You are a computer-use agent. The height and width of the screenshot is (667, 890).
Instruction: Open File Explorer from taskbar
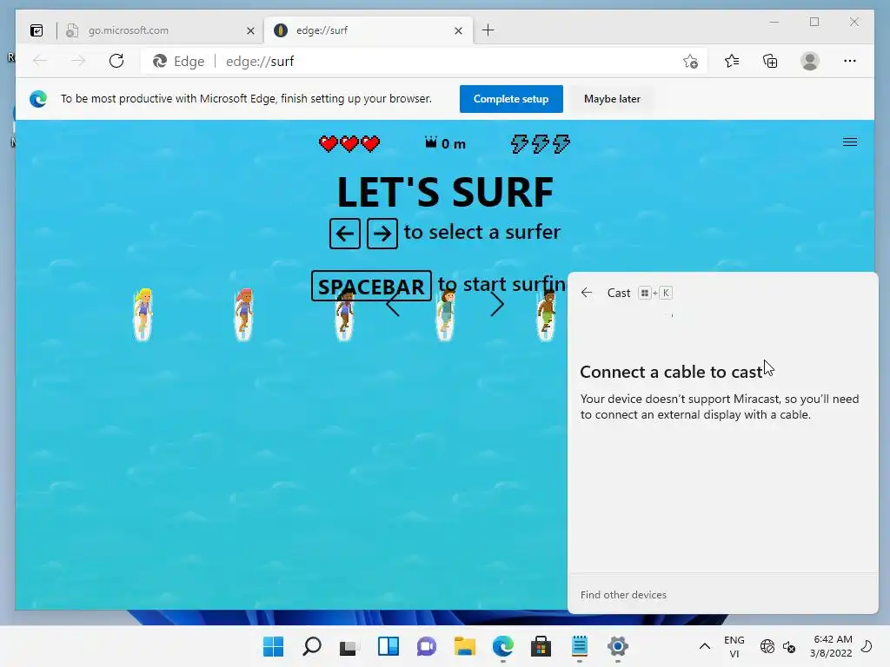click(x=465, y=646)
